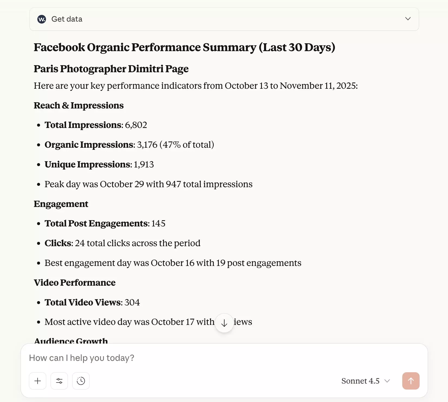Click the Video Performance subheading
The image size is (448, 402).
pos(74,282)
